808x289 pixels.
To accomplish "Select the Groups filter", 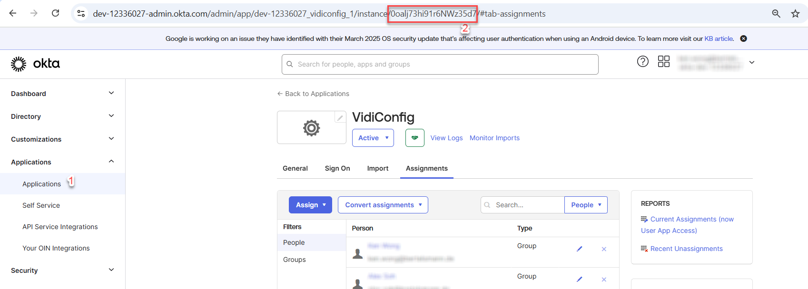I will [x=295, y=260].
